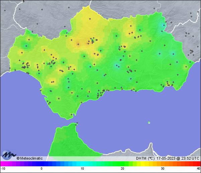The image size is (201, 173).
Task: Click the 23:52 UTC timestamp
Action: 190,158
